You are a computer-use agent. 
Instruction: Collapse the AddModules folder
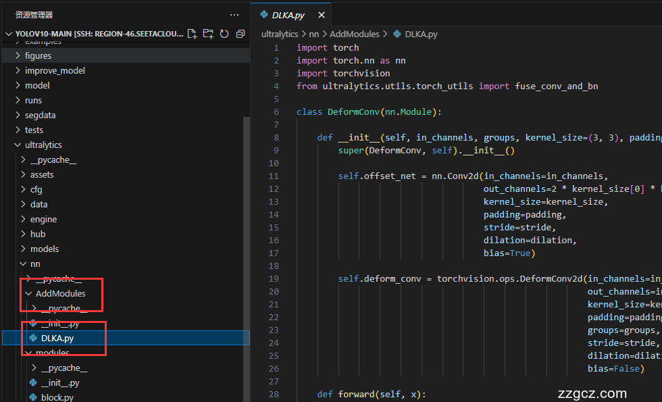coord(60,293)
